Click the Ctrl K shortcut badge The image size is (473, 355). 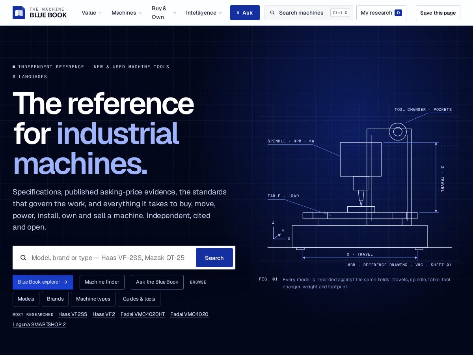click(x=340, y=13)
